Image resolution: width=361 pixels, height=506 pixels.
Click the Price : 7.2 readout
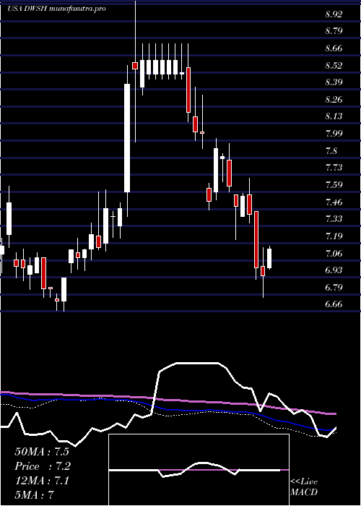[43, 466]
